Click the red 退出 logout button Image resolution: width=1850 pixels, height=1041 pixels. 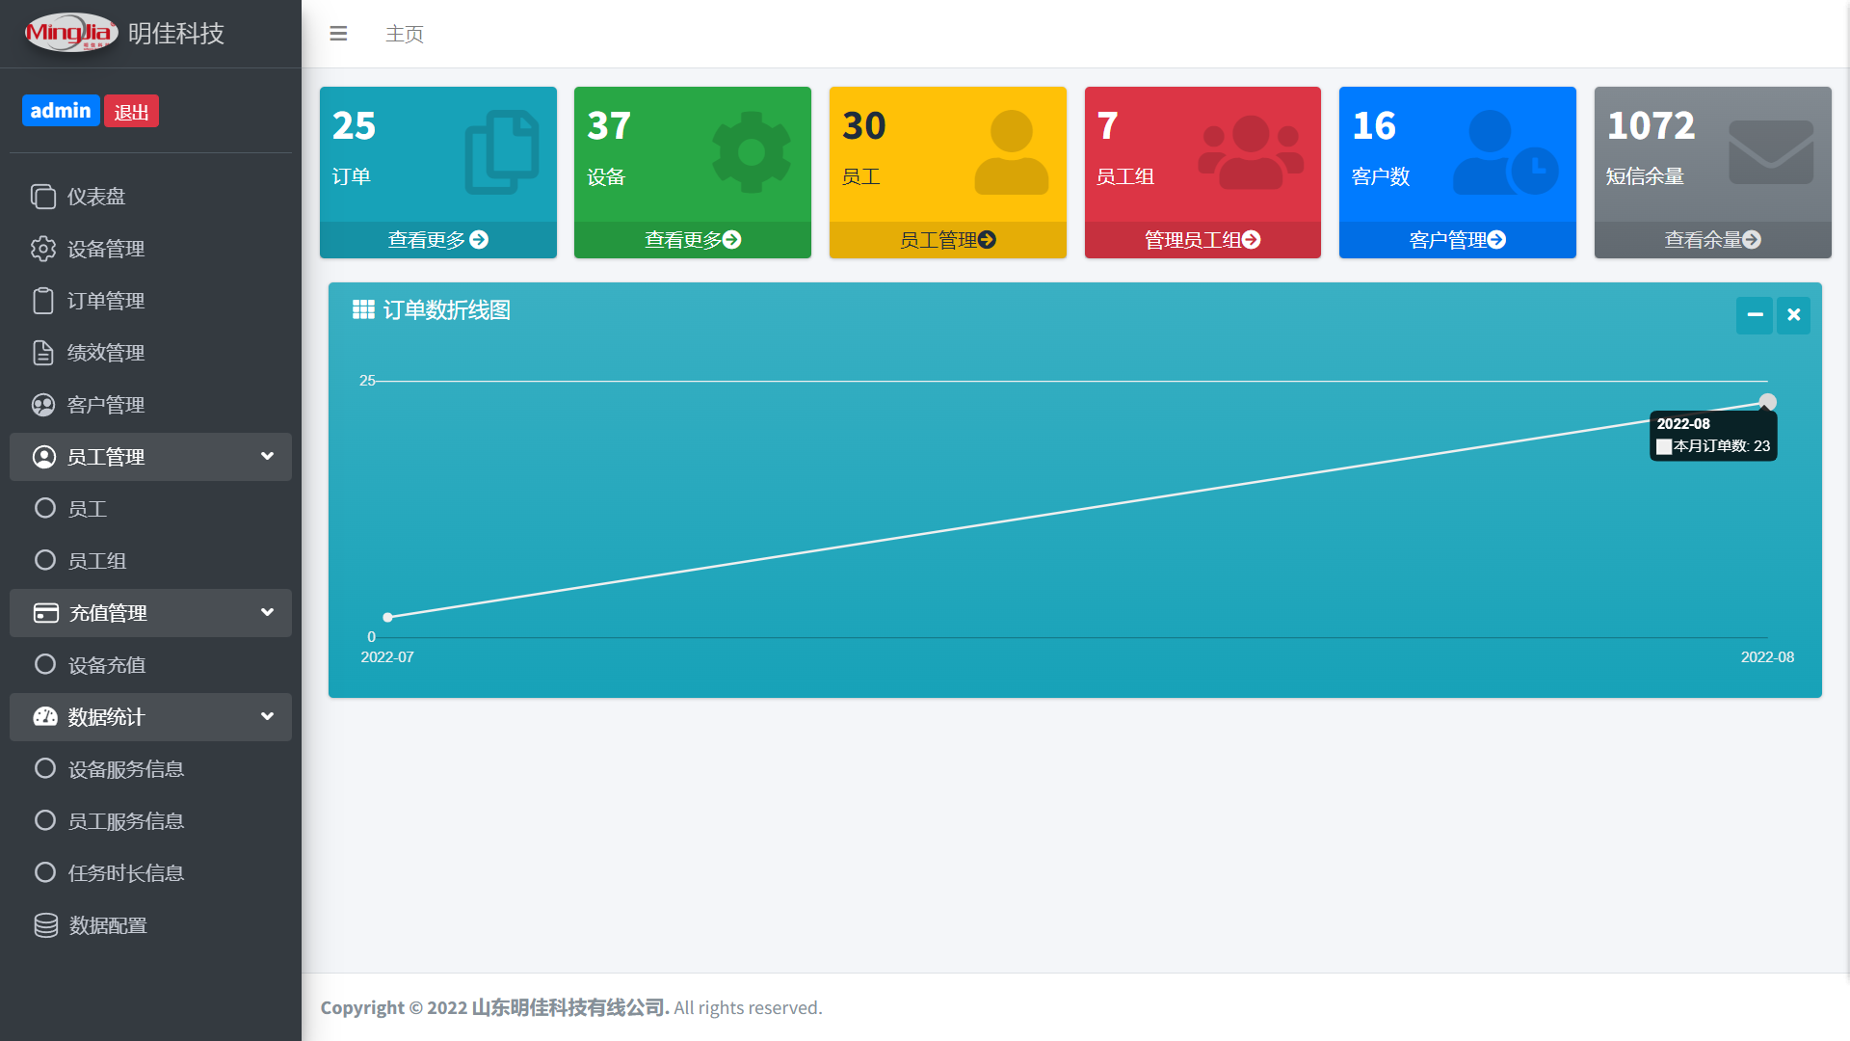pyautogui.click(x=131, y=112)
